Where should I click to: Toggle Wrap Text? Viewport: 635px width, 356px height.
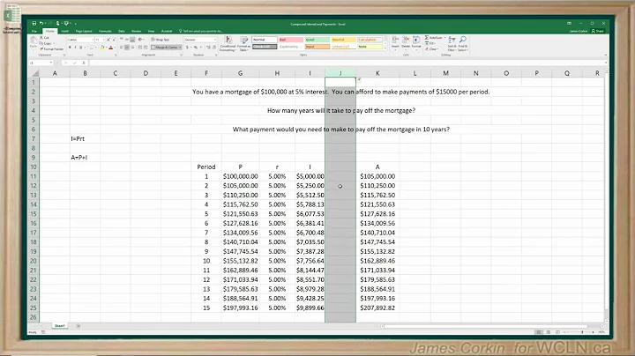pos(161,40)
